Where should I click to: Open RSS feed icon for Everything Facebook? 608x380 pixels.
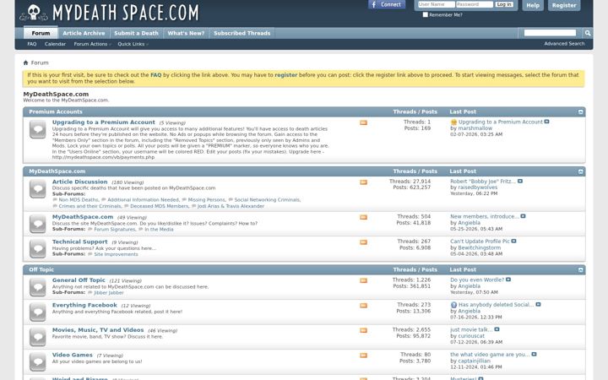(363, 306)
